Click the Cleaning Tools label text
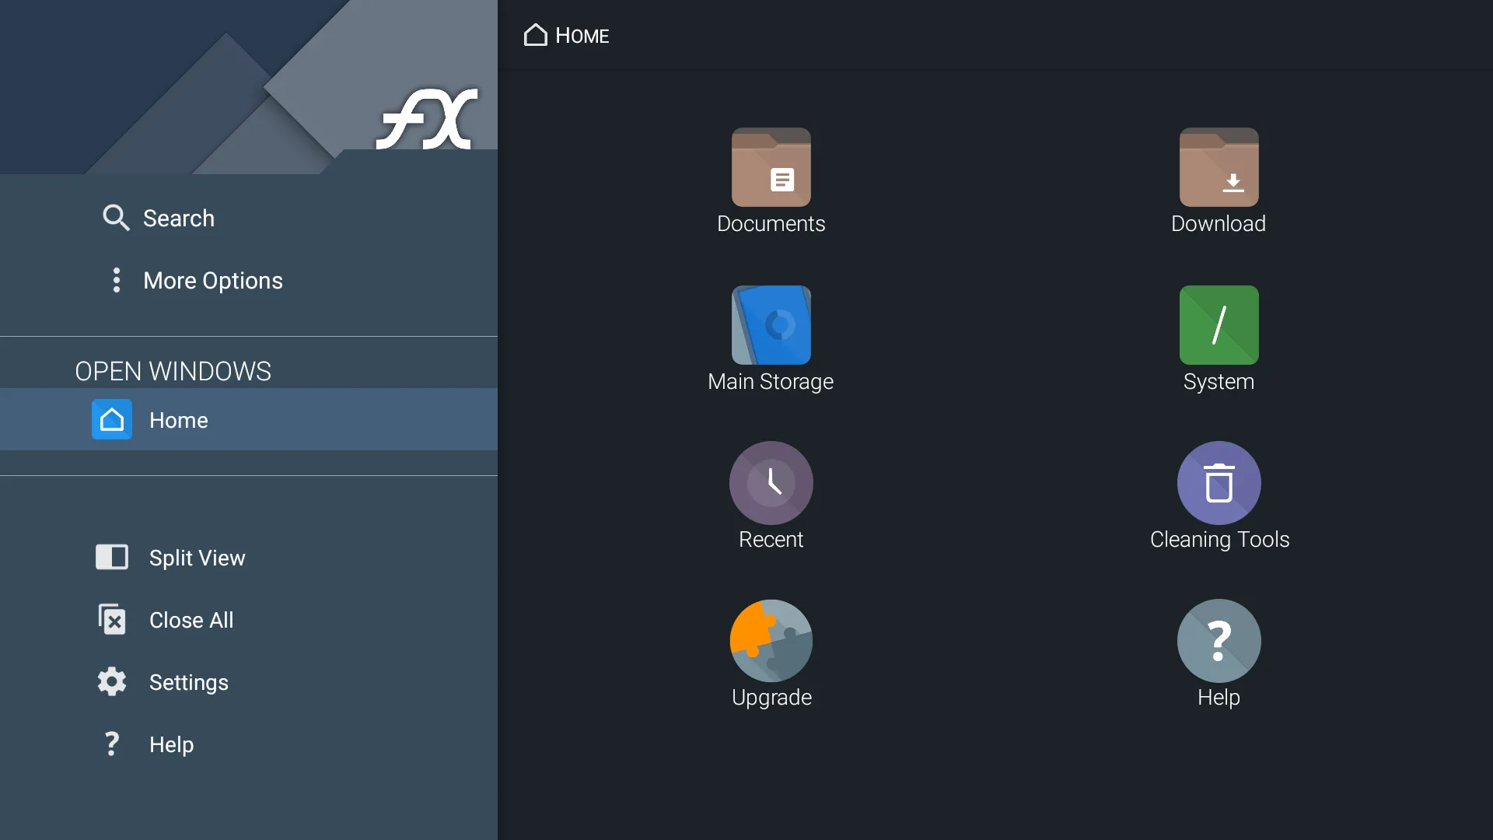 click(x=1219, y=540)
